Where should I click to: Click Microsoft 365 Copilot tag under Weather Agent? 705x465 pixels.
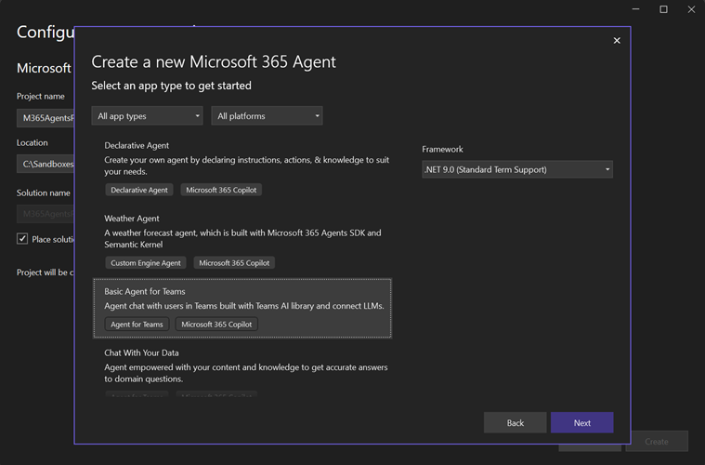point(234,263)
